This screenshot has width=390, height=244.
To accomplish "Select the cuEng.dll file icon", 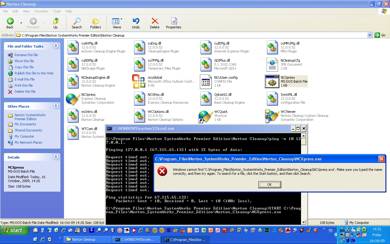I will tap(140, 47).
